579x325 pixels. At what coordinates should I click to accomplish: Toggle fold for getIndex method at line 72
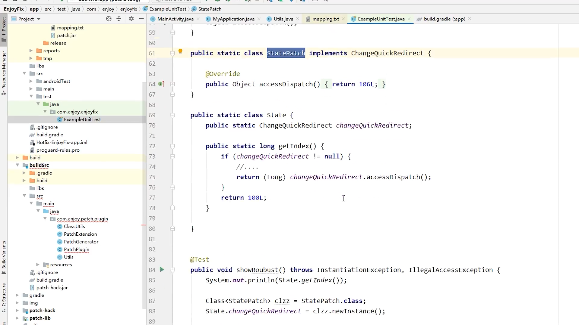coord(172,146)
